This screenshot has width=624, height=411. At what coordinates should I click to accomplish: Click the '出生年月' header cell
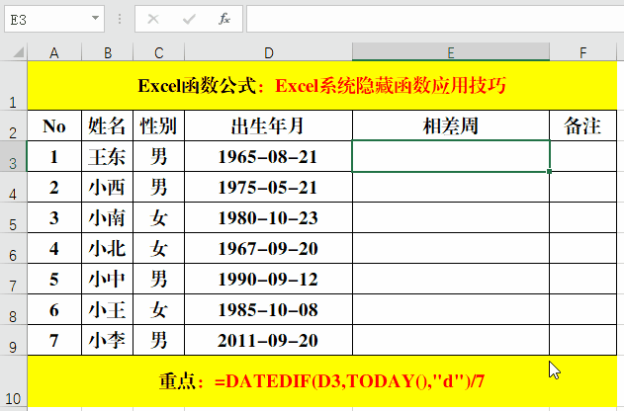pyautogui.click(x=269, y=125)
